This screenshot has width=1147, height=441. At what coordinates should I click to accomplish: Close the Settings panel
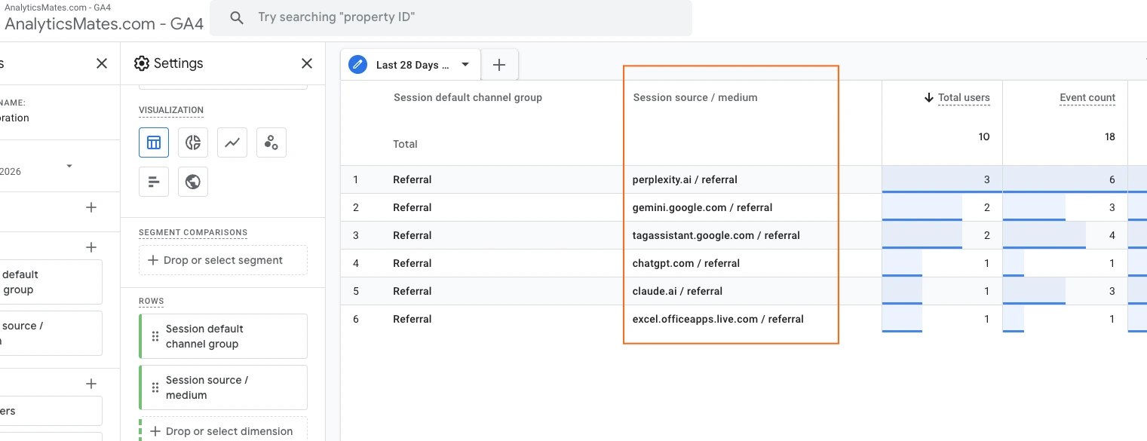click(x=307, y=63)
